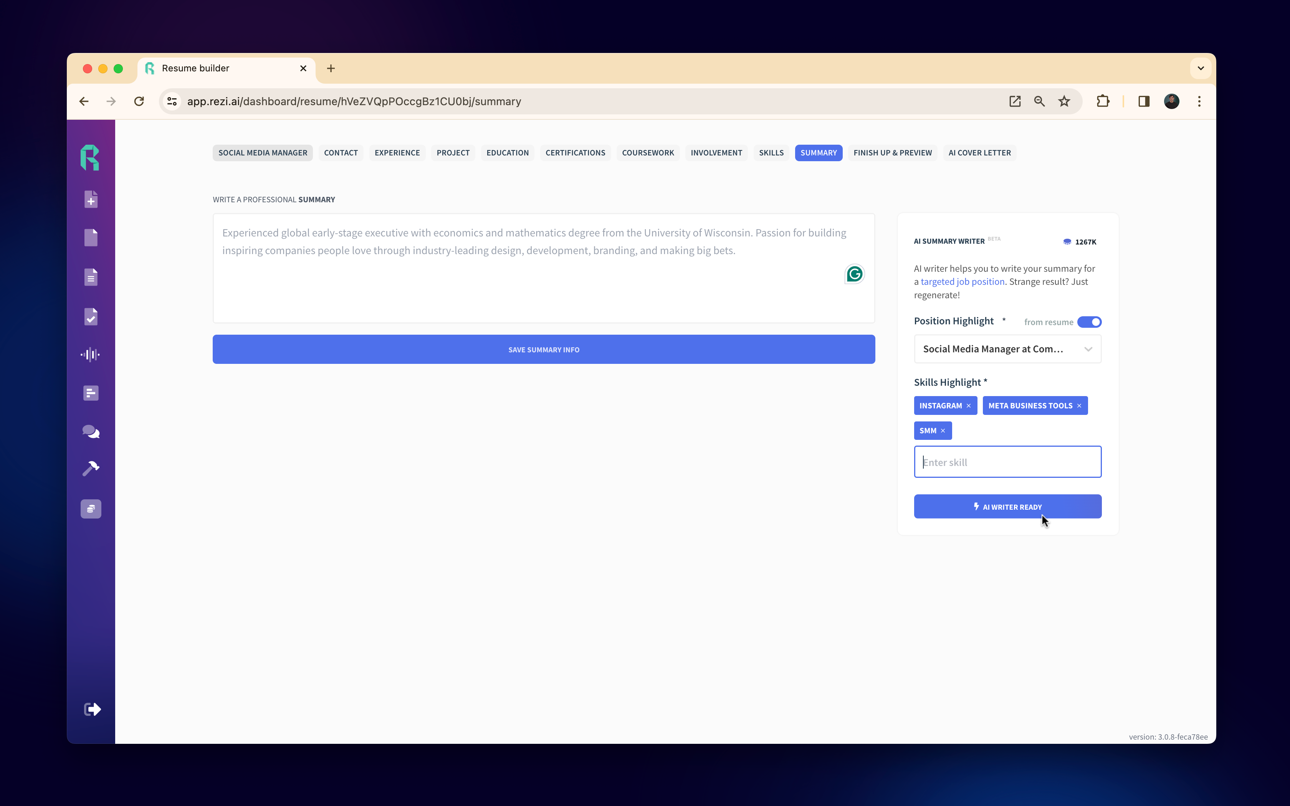
Task: Click the logout arrow icon
Action: click(92, 709)
